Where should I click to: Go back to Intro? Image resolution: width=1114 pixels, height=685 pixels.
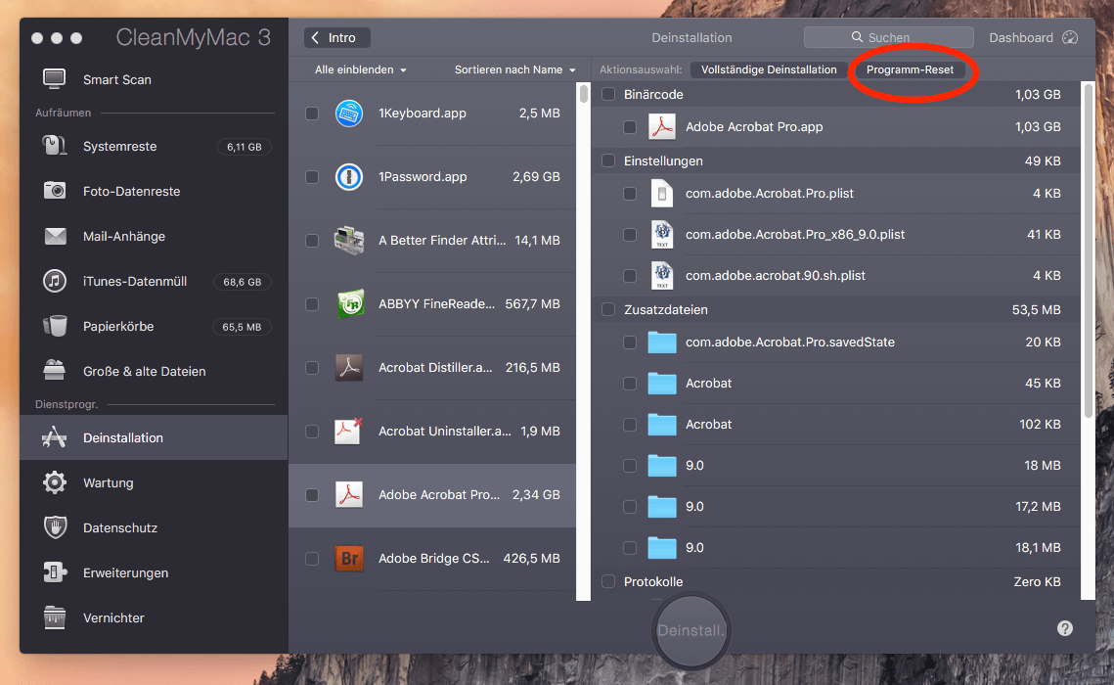tap(336, 37)
